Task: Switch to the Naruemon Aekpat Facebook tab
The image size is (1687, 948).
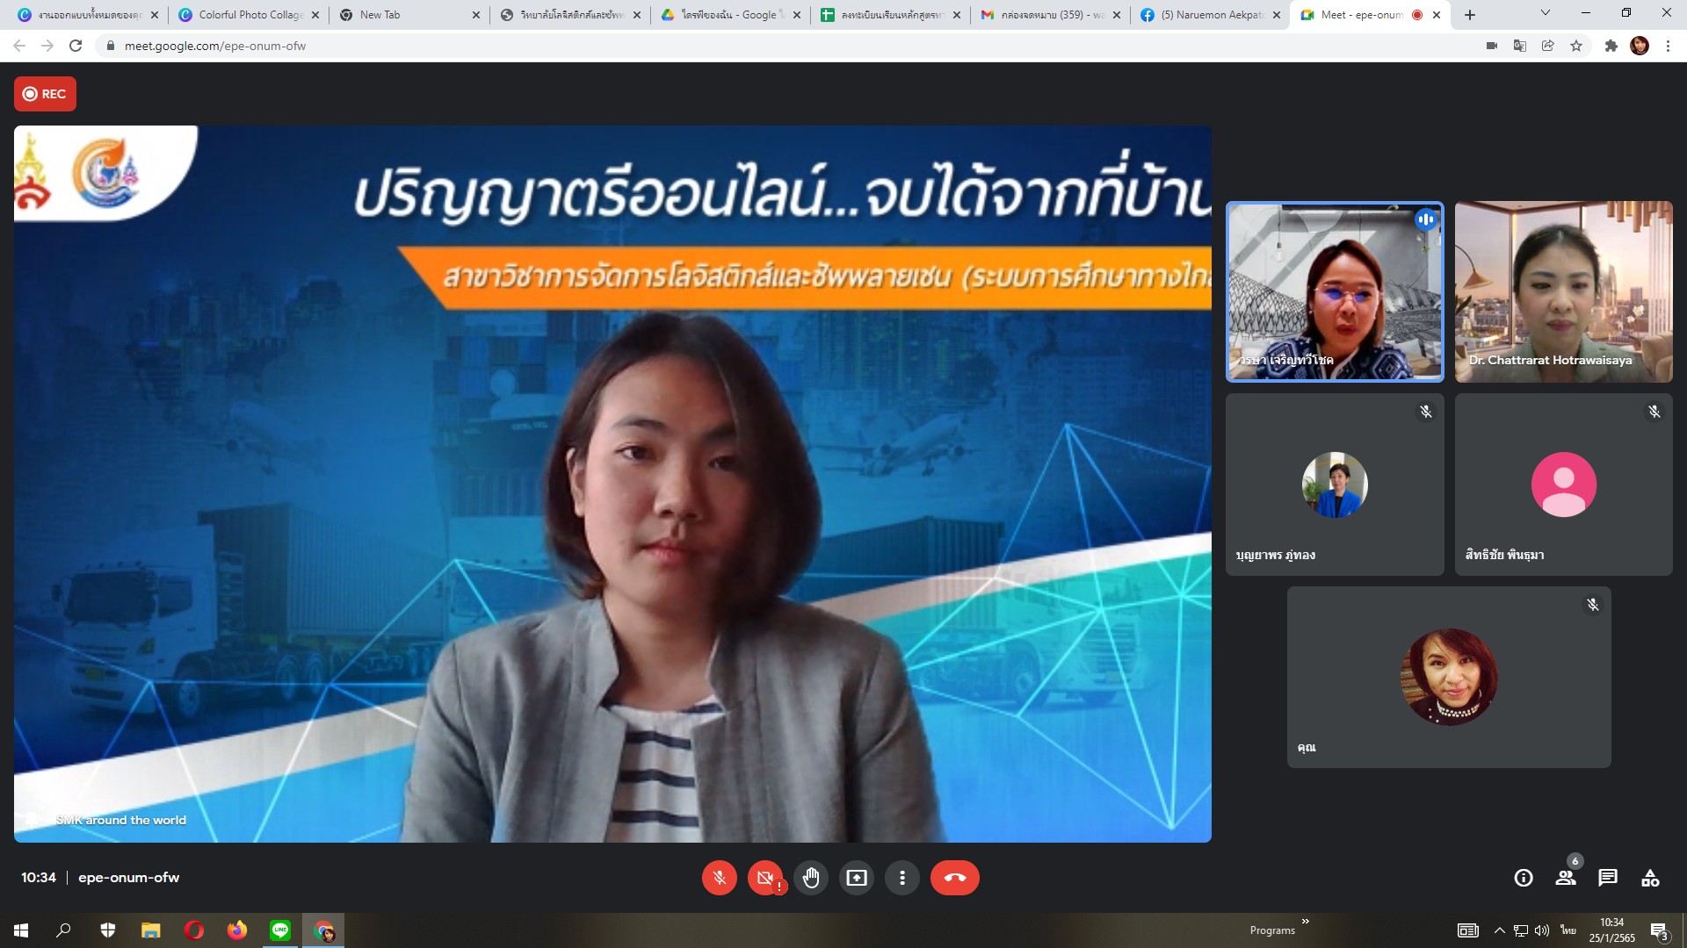Action: point(1211,15)
